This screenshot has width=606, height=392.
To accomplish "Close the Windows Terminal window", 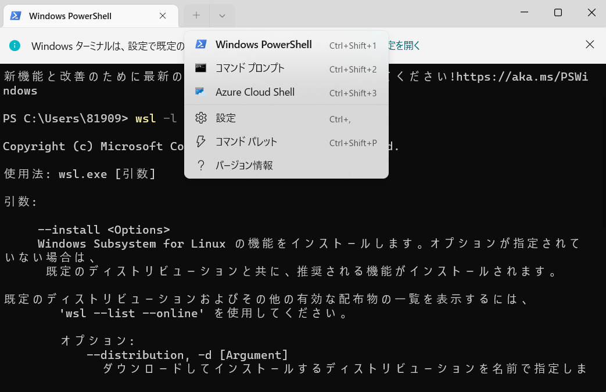I will click(x=591, y=12).
